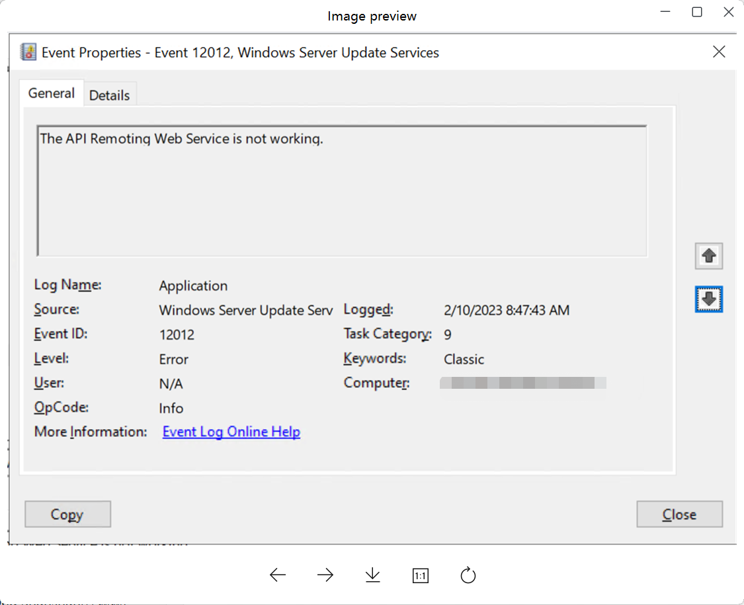Select the Logged date 2/10/2023 8:47:43 AM
This screenshot has width=744, height=605.
pos(507,310)
